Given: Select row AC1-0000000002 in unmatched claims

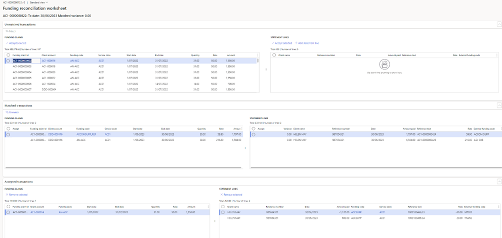Looking at the screenshot, I should tap(8, 61).
